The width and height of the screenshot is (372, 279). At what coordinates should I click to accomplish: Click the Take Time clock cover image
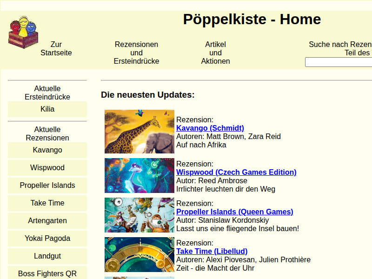click(139, 254)
